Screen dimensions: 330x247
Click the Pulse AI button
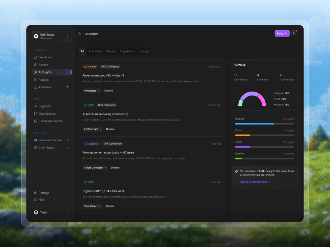(x=282, y=33)
